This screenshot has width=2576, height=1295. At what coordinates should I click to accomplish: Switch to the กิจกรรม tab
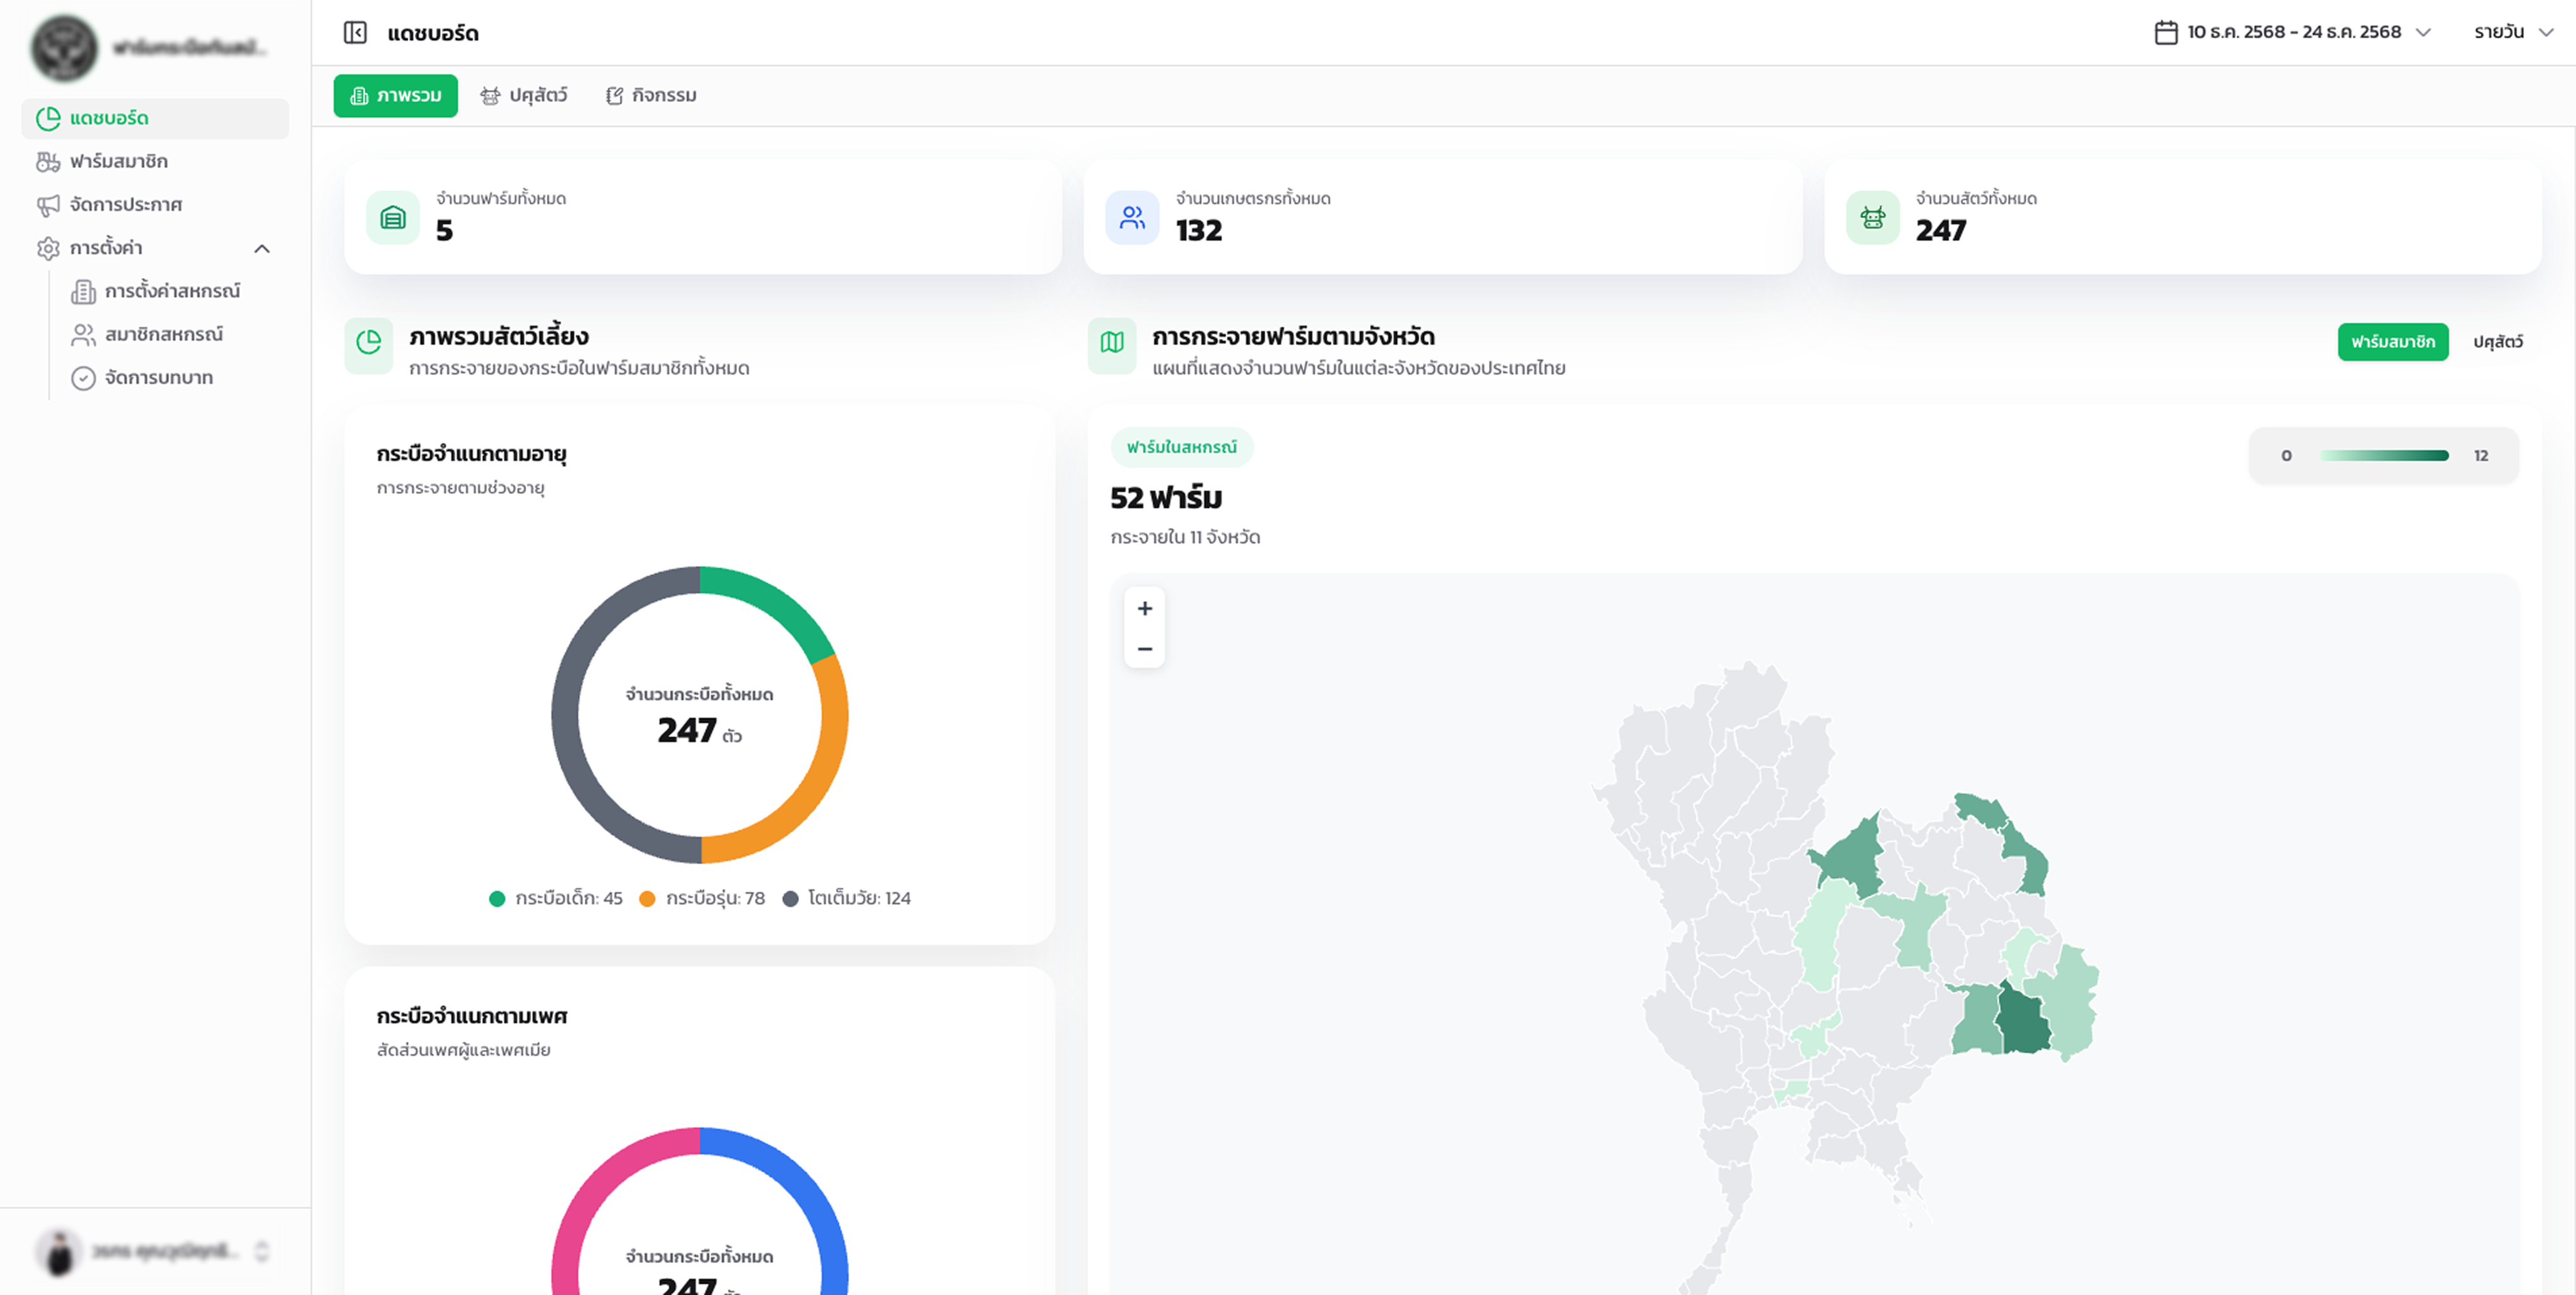point(651,95)
